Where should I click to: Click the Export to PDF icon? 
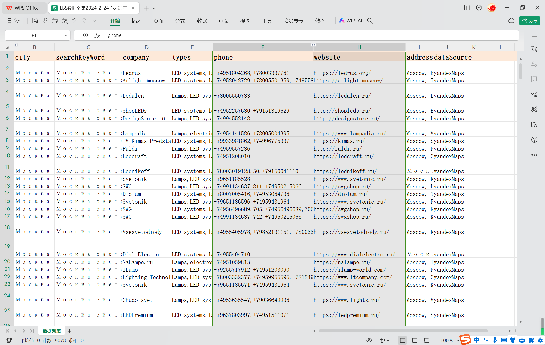[45, 21]
